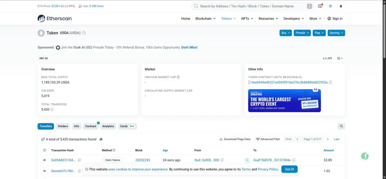Open the notifications icon with red dot

320,6
